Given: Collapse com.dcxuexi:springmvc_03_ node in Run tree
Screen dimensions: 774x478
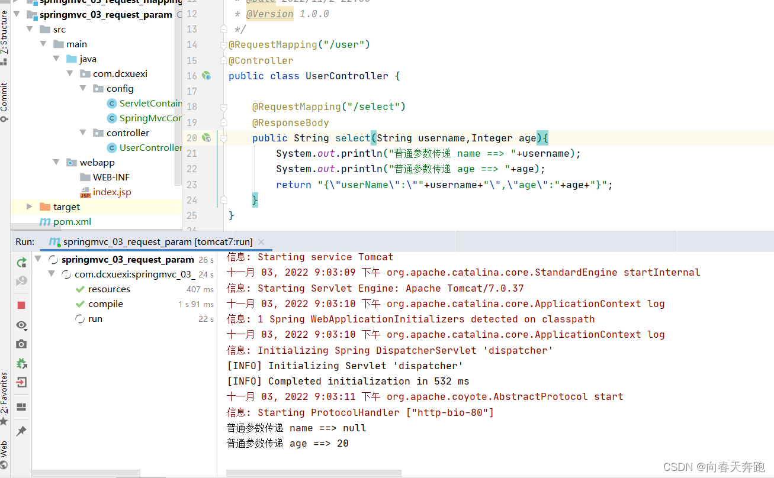Looking at the screenshot, I should [x=52, y=274].
